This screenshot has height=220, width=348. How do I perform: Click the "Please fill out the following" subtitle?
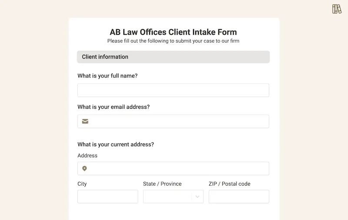(x=173, y=41)
